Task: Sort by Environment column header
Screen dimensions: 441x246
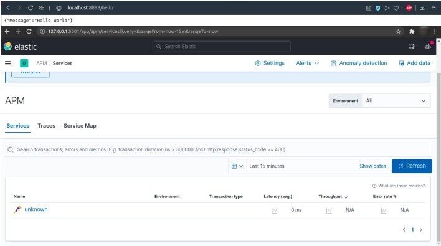Action: pyautogui.click(x=167, y=197)
